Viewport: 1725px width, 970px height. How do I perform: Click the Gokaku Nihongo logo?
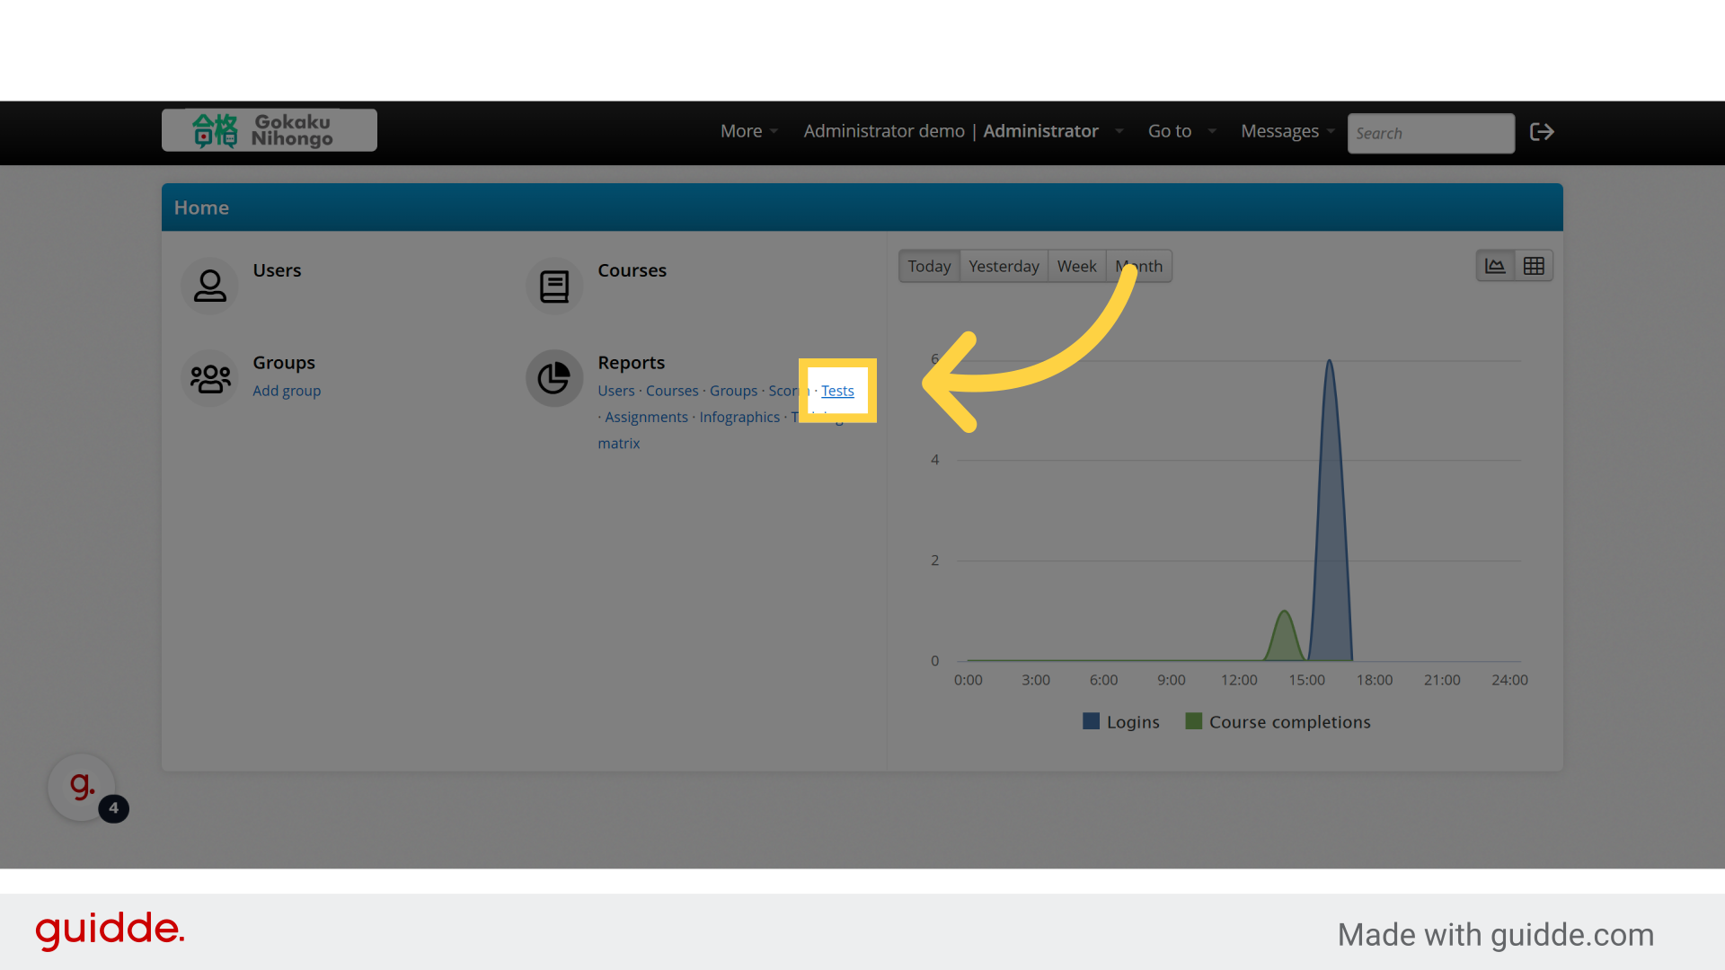[269, 130]
